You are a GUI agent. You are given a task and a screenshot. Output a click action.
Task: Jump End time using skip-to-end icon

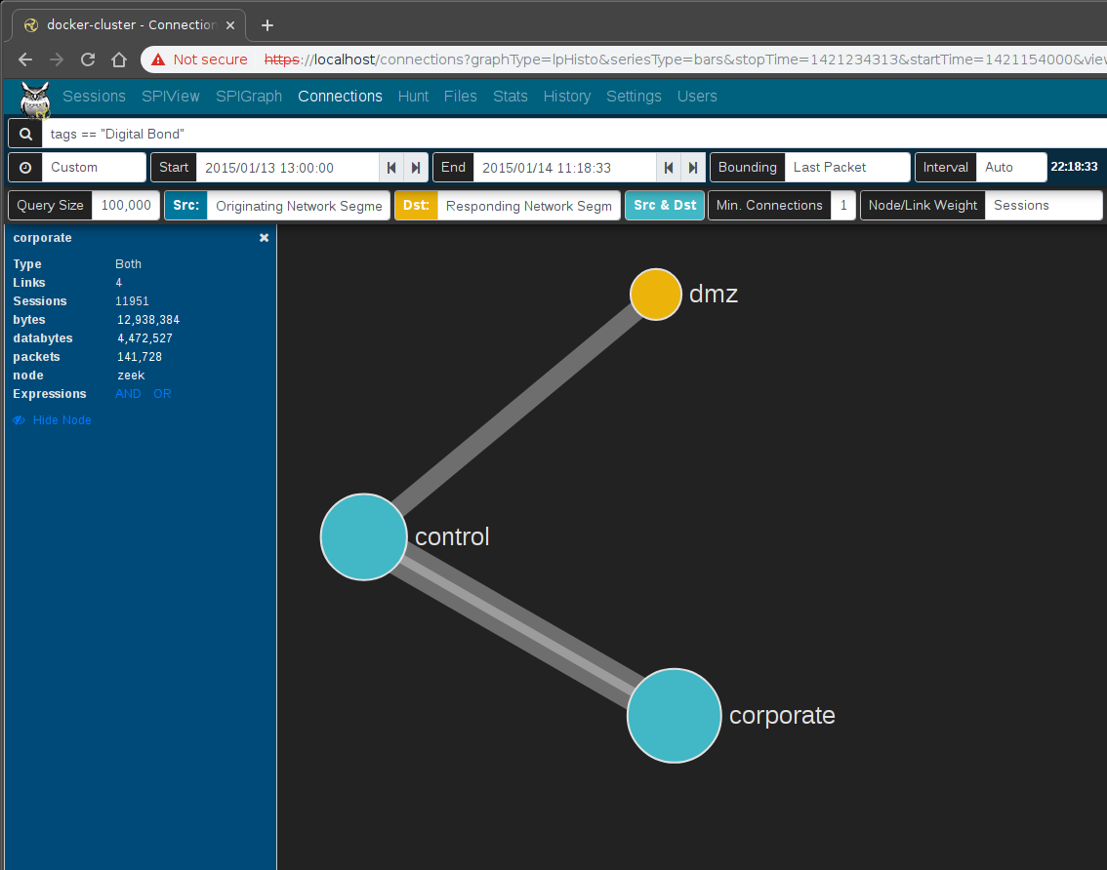(x=694, y=167)
